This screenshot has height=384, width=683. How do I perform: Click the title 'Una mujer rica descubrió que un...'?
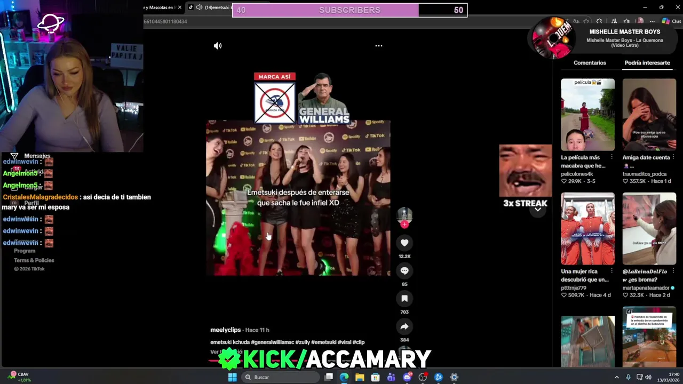pyautogui.click(x=585, y=276)
